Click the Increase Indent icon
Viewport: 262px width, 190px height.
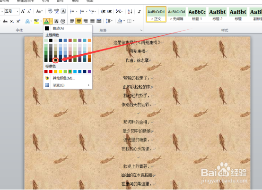(109, 11)
